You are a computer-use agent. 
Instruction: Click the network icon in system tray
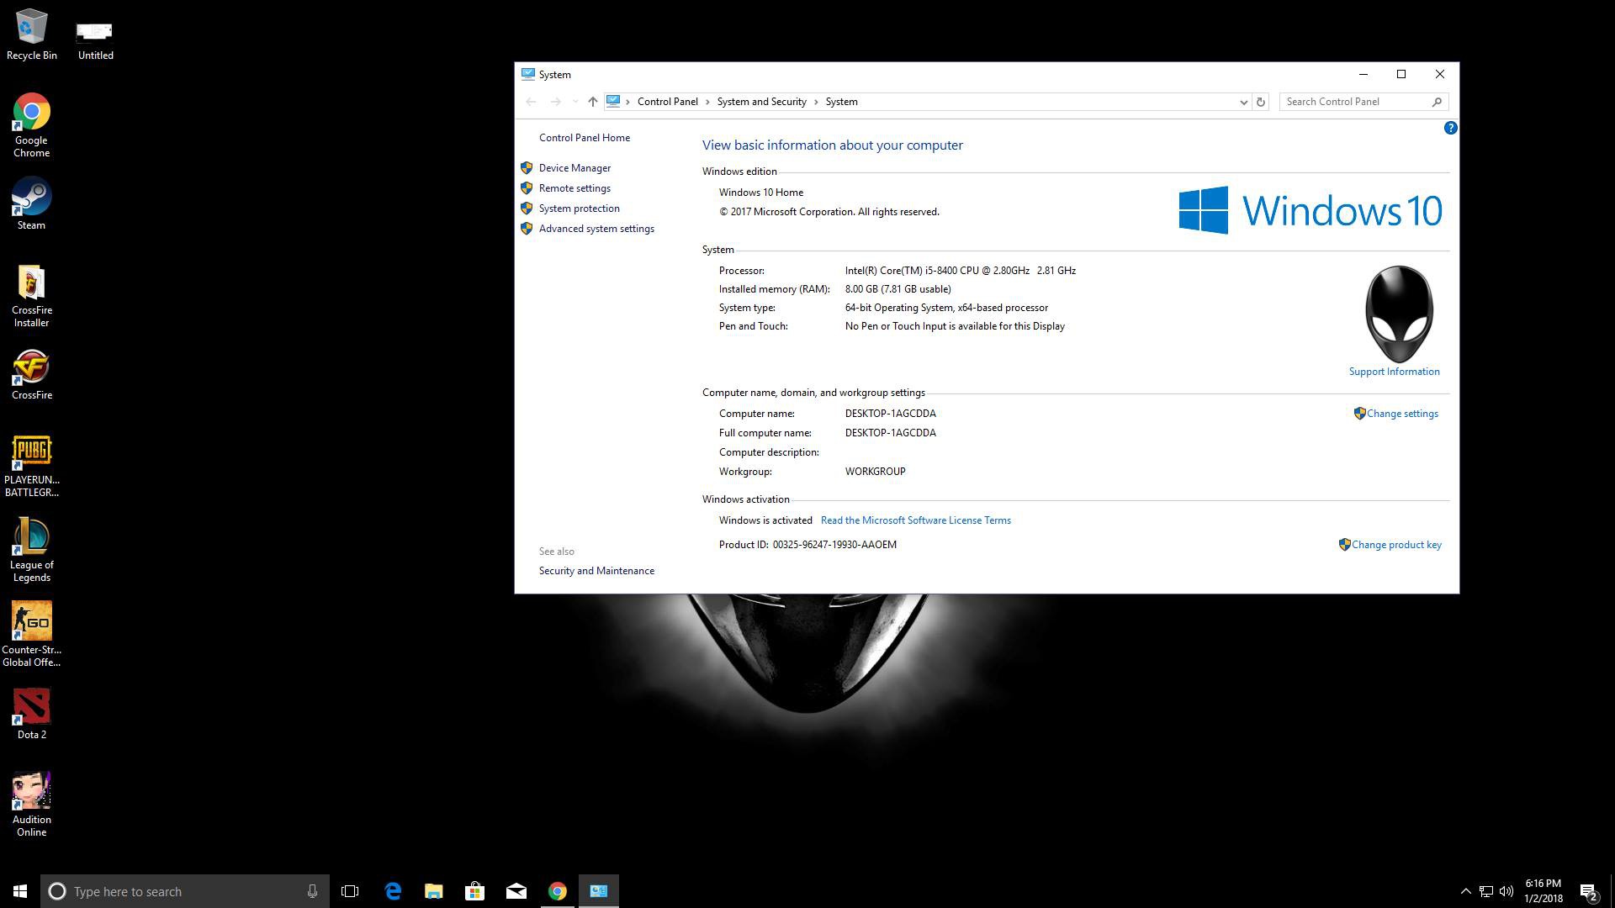click(x=1486, y=891)
